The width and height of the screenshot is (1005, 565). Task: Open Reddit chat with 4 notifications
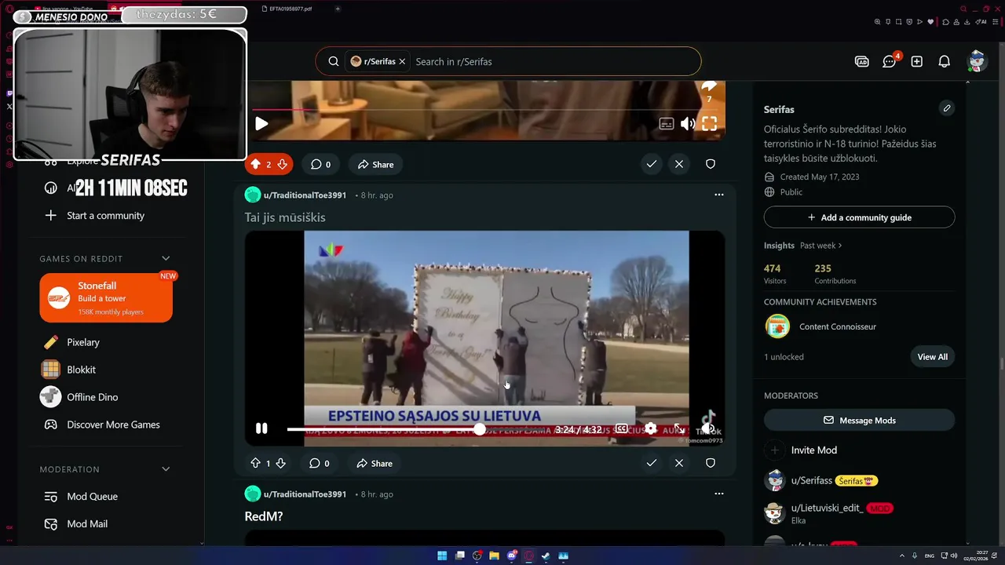pos(890,61)
